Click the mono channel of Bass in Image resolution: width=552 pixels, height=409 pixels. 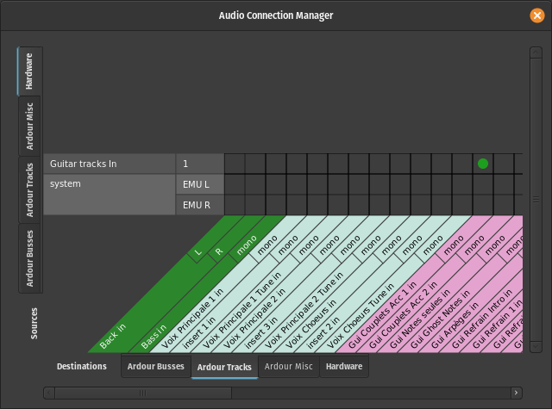247,245
